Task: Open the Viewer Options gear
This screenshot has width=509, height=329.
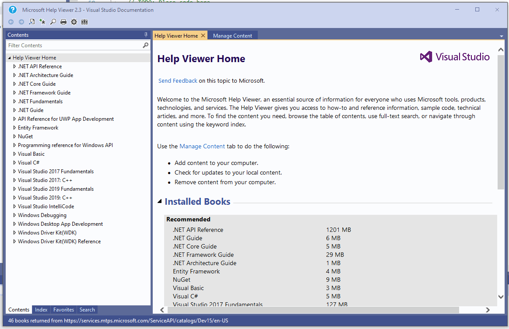Action: pos(74,21)
